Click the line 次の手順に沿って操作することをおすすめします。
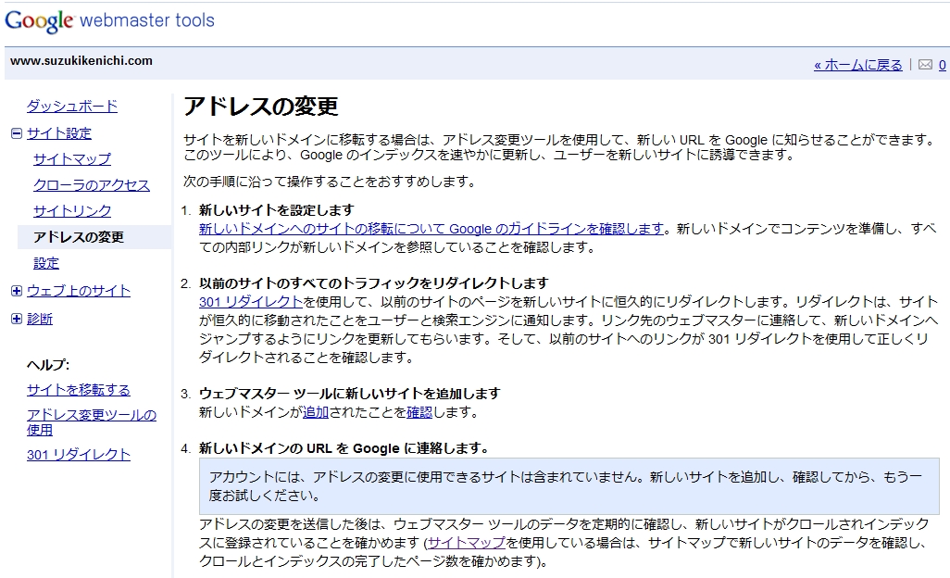 pyautogui.click(x=331, y=182)
